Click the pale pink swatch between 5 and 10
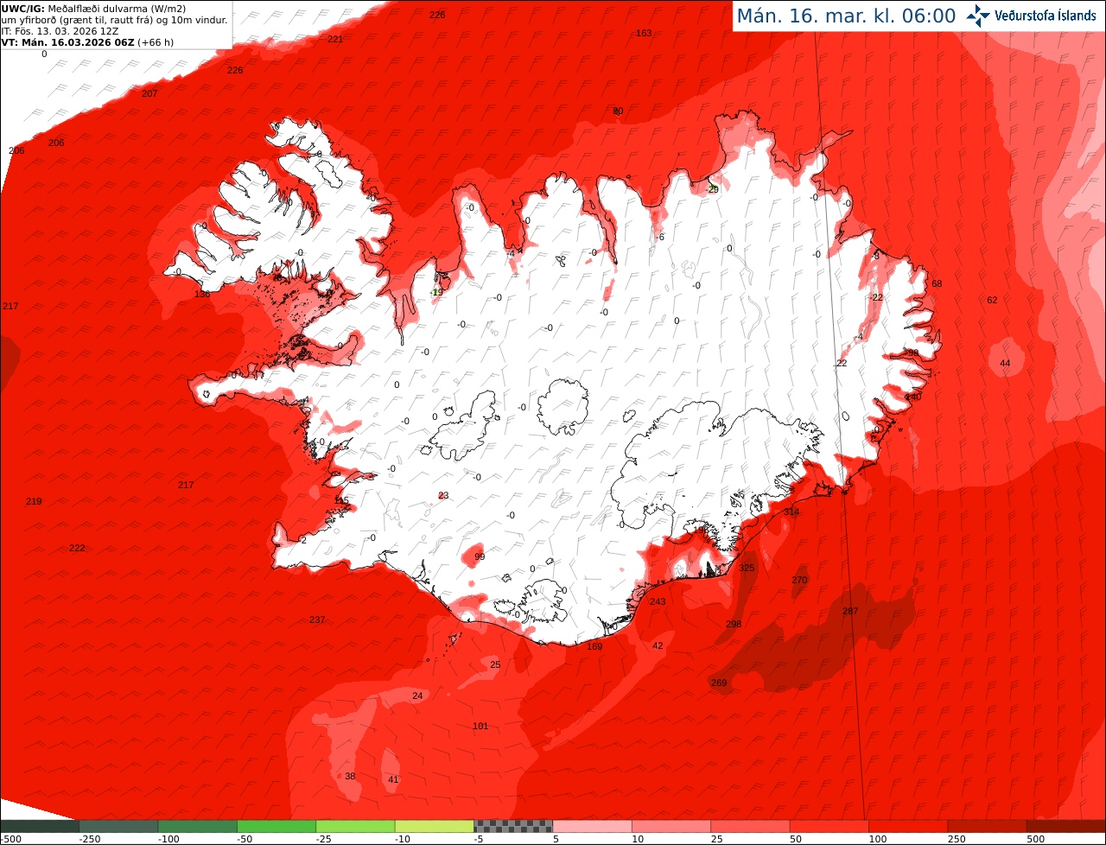 (592, 826)
